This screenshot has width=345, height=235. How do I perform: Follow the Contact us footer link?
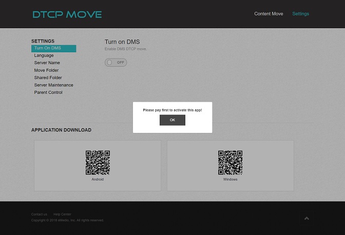point(39,214)
